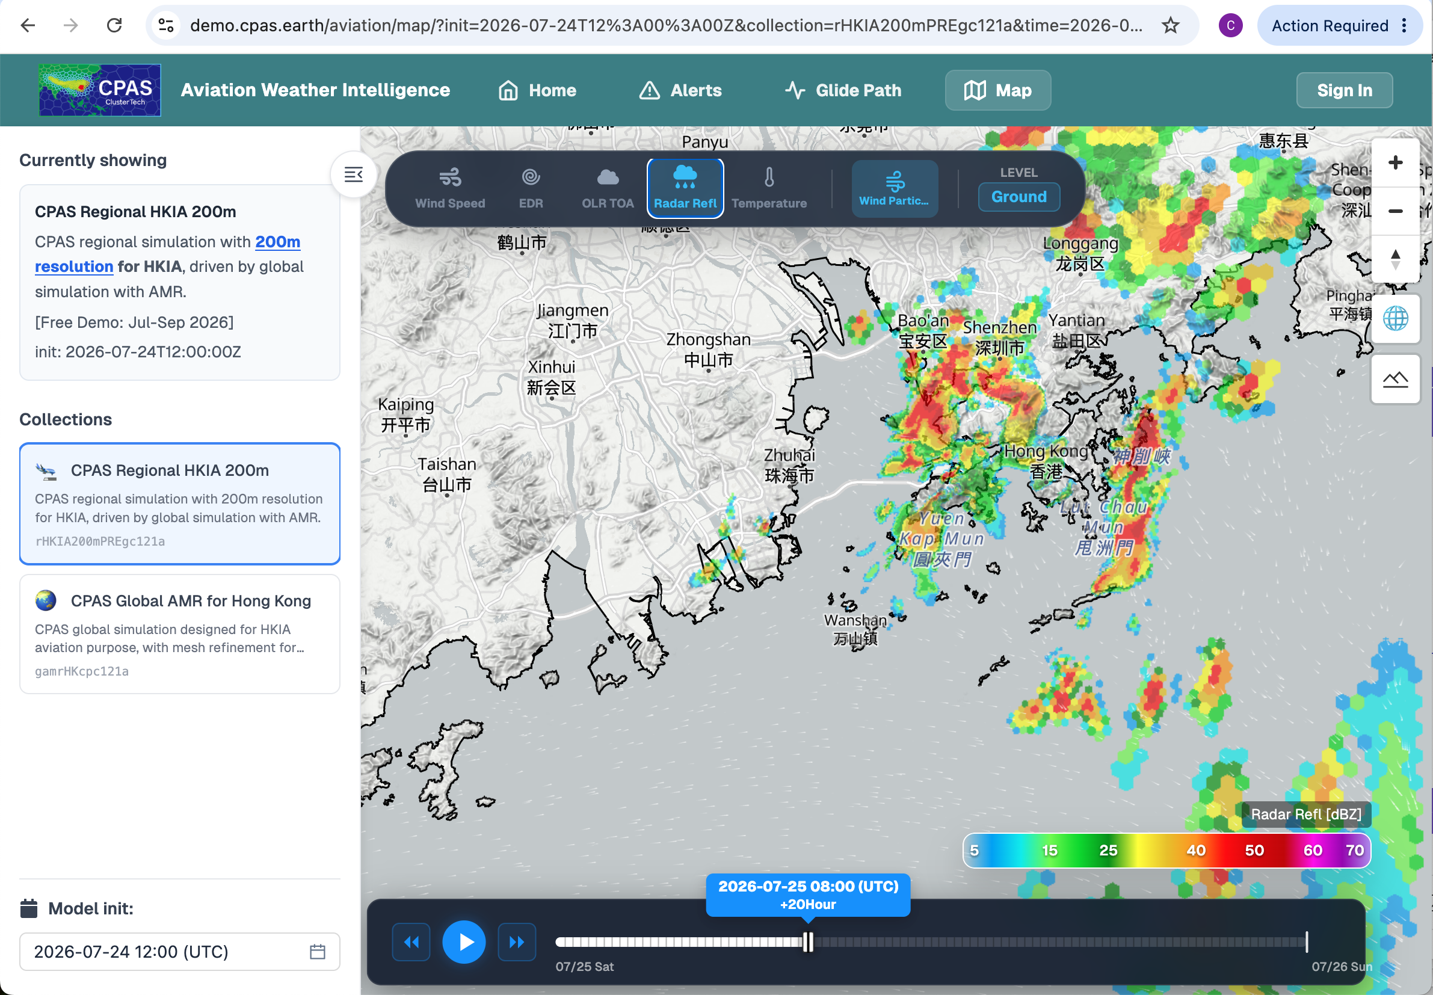Click the Zhuhai city label on map

pyautogui.click(x=789, y=465)
